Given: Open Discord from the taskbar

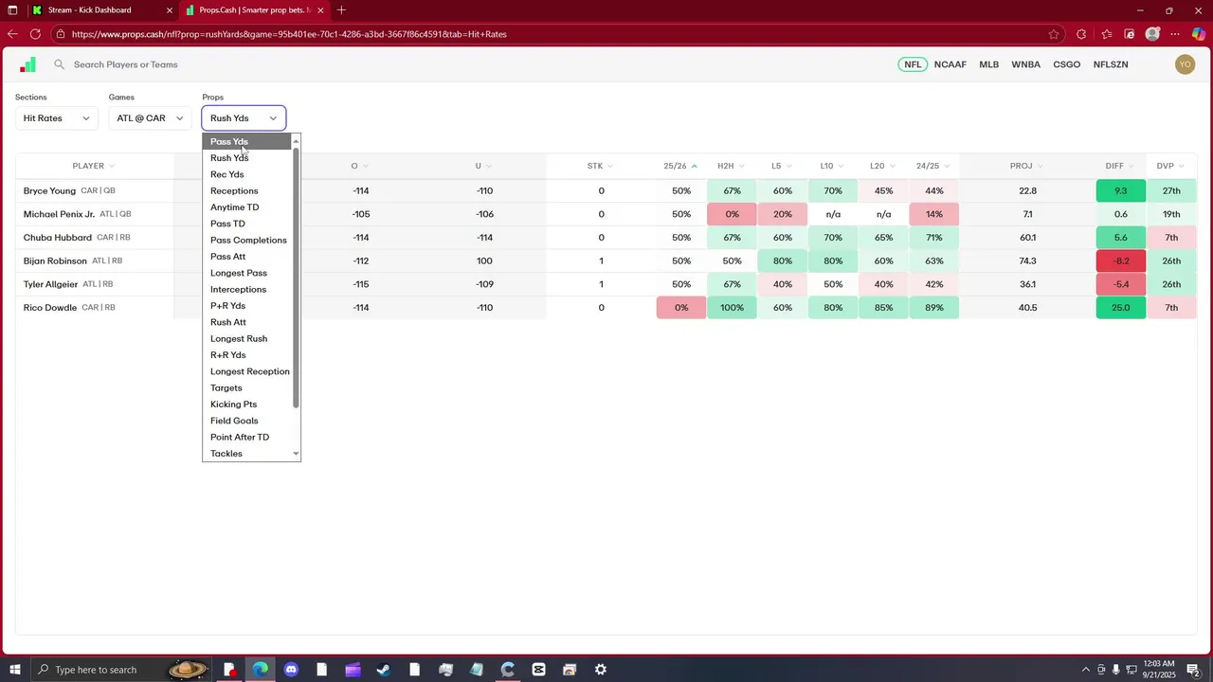Looking at the screenshot, I should point(291,670).
